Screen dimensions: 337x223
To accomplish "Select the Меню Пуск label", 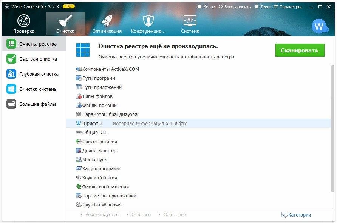I will (94, 160).
